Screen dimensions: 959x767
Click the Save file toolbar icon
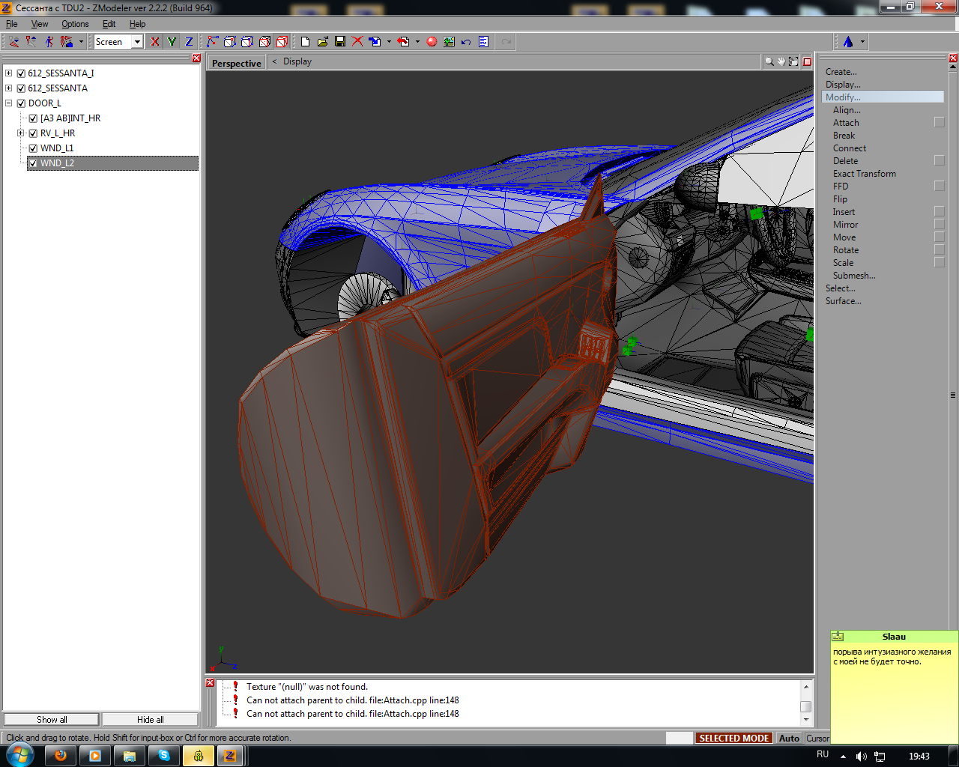point(340,42)
